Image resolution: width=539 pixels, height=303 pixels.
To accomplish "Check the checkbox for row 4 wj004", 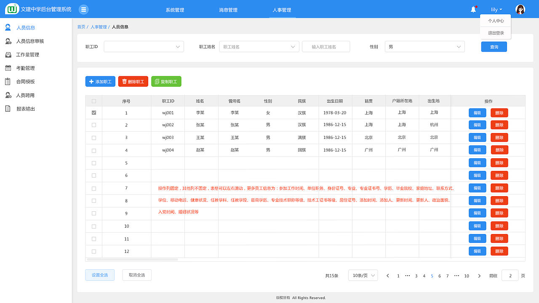I will point(94,150).
